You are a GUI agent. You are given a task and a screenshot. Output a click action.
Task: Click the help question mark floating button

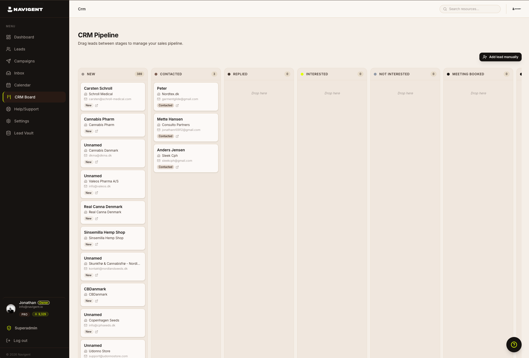[514, 345]
